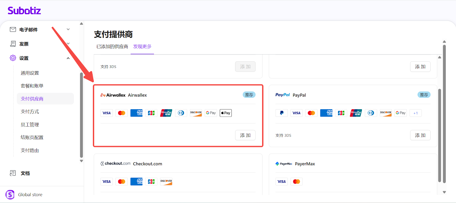
Task: Show the +1 more PayPal payment methods
Action: pyautogui.click(x=415, y=113)
